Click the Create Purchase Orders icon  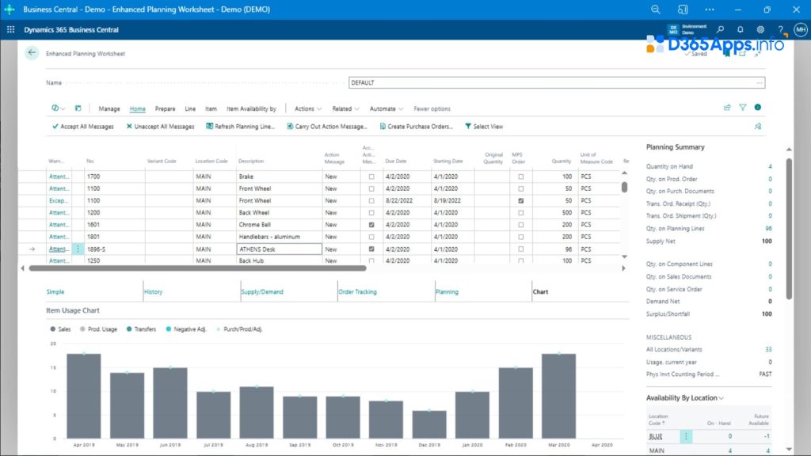click(383, 126)
